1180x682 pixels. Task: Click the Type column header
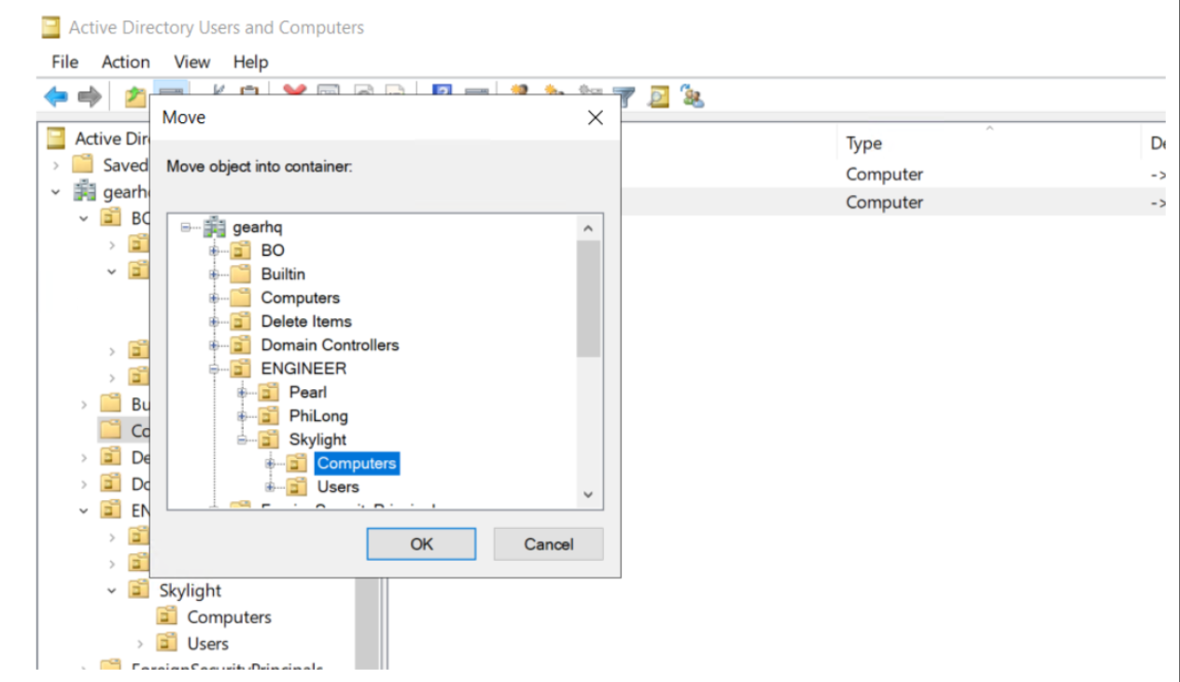[x=864, y=144]
